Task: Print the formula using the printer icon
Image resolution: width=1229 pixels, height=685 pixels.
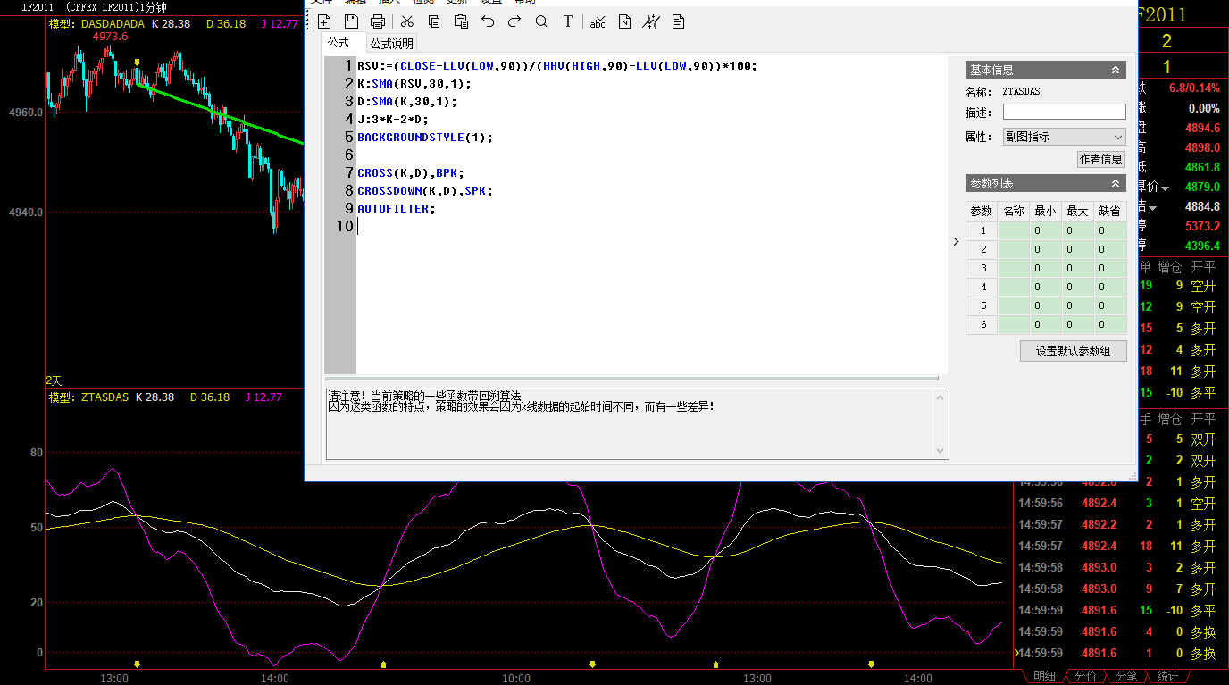Action: 378,21
